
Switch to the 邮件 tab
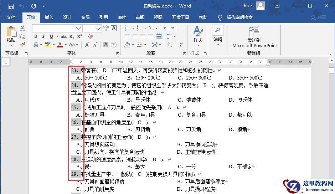tap(122, 17)
